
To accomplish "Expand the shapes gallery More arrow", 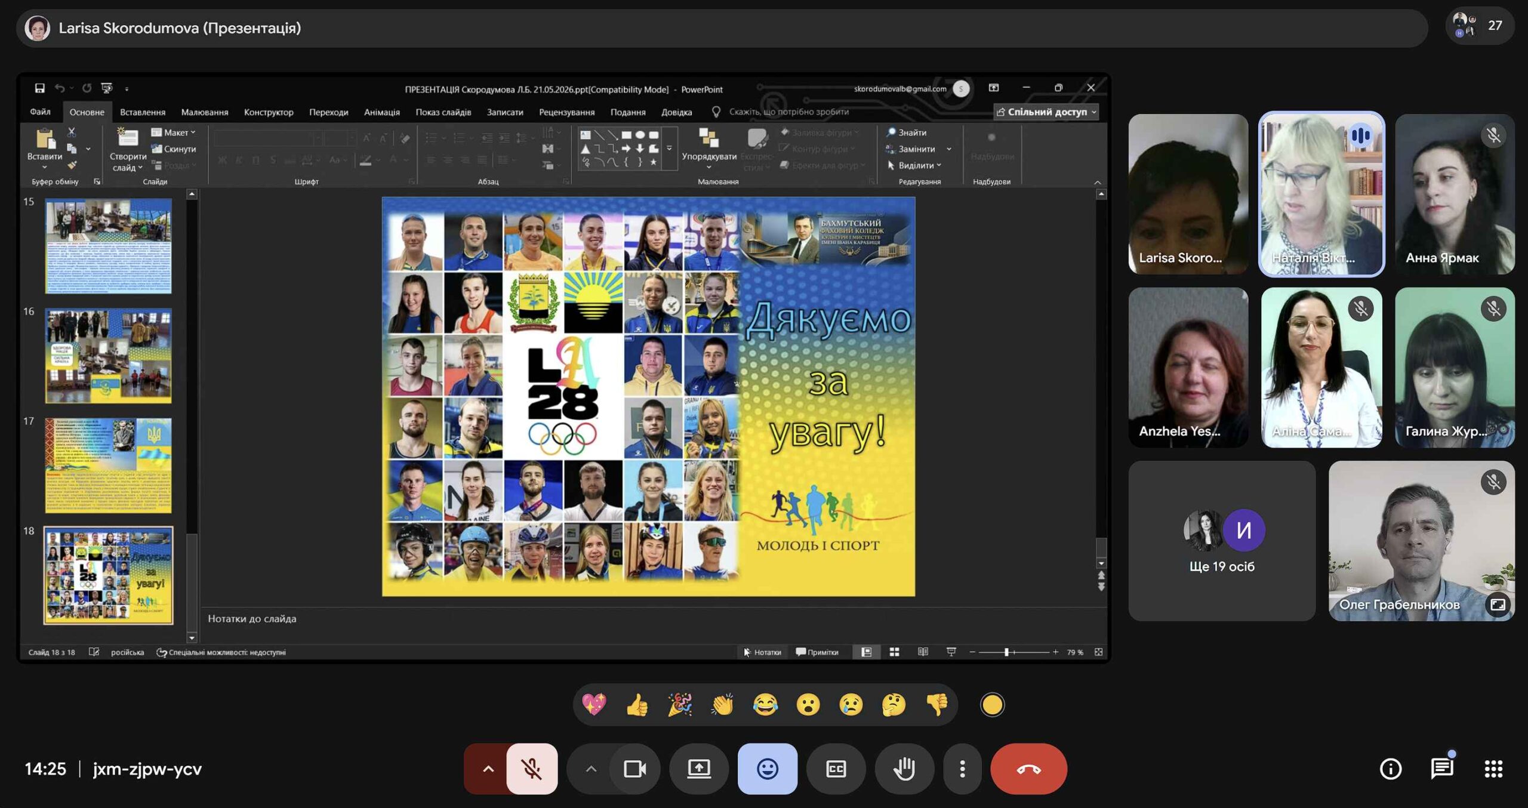I will point(669,148).
